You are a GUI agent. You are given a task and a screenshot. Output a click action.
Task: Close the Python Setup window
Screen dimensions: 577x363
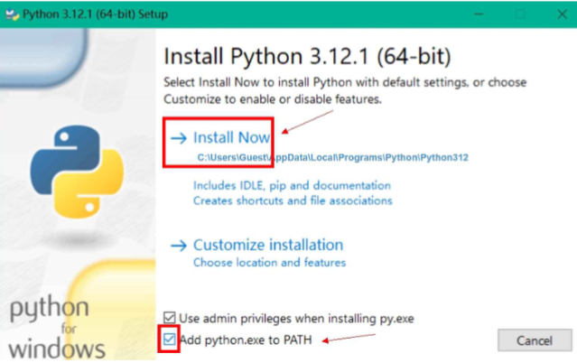562,14
